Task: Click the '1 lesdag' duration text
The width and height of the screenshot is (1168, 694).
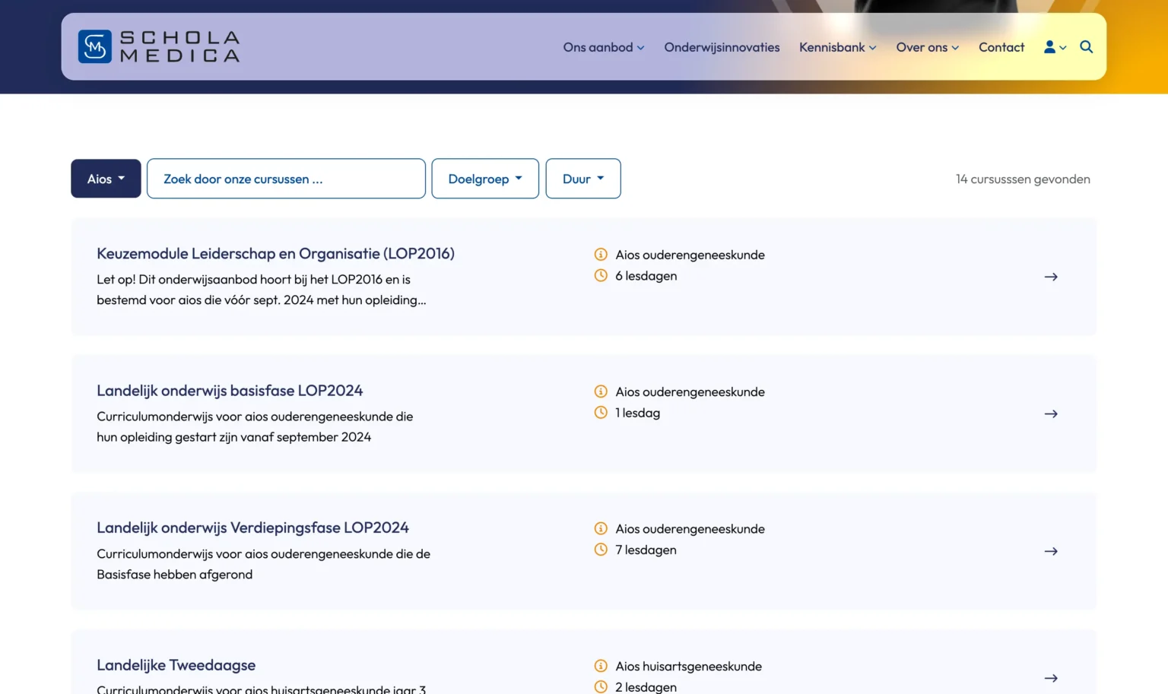Action: [x=638, y=413]
